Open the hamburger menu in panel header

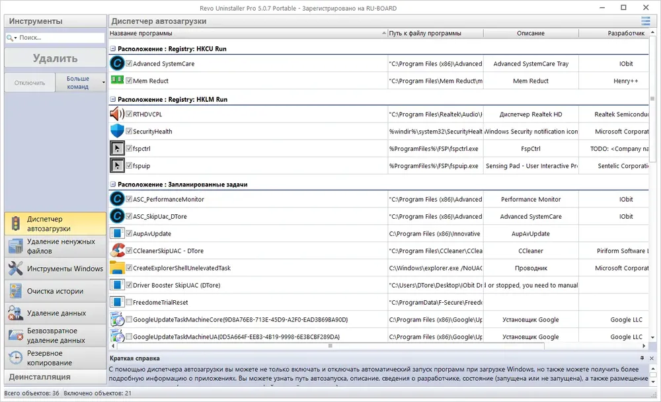click(645, 20)
